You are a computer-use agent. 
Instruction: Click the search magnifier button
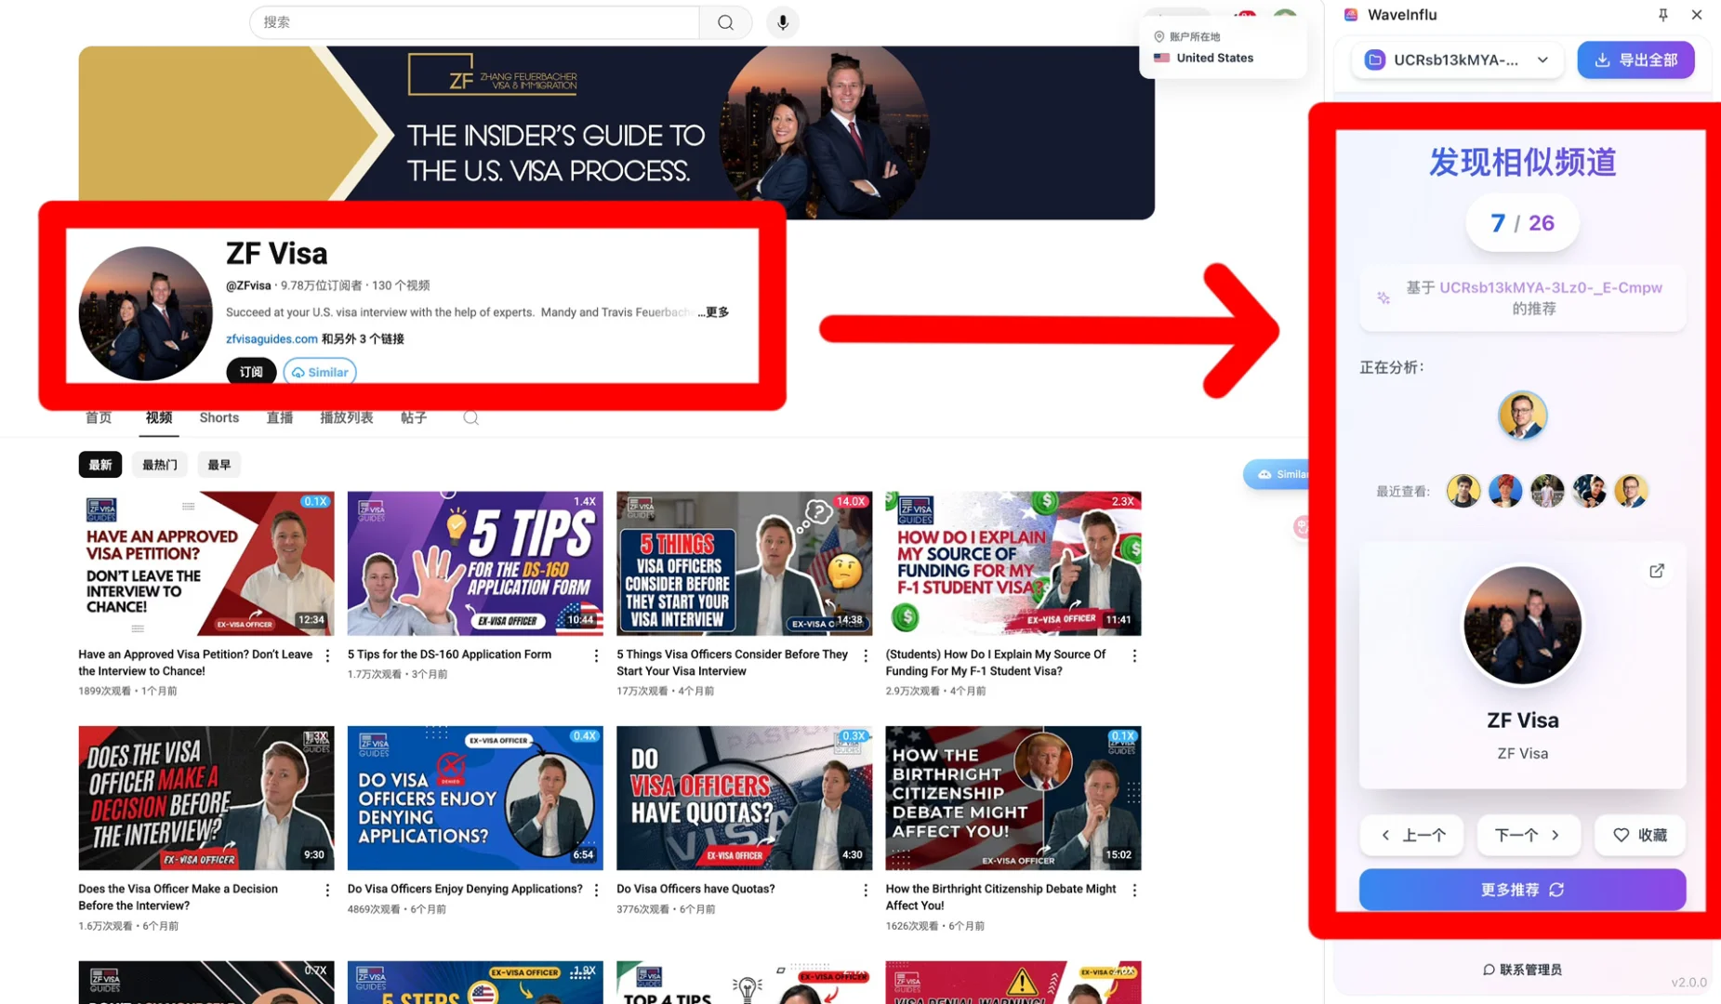tap(725, 22)
